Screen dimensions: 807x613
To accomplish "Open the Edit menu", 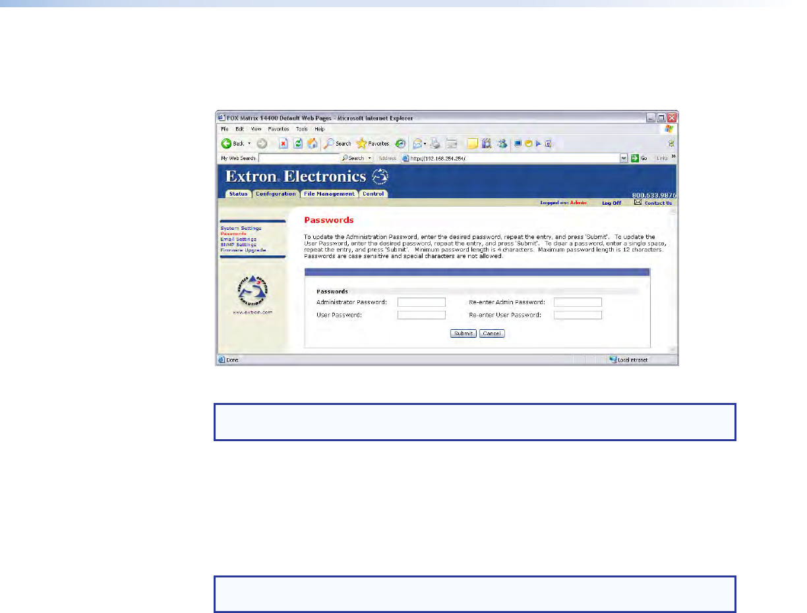I will coord(240,129).
